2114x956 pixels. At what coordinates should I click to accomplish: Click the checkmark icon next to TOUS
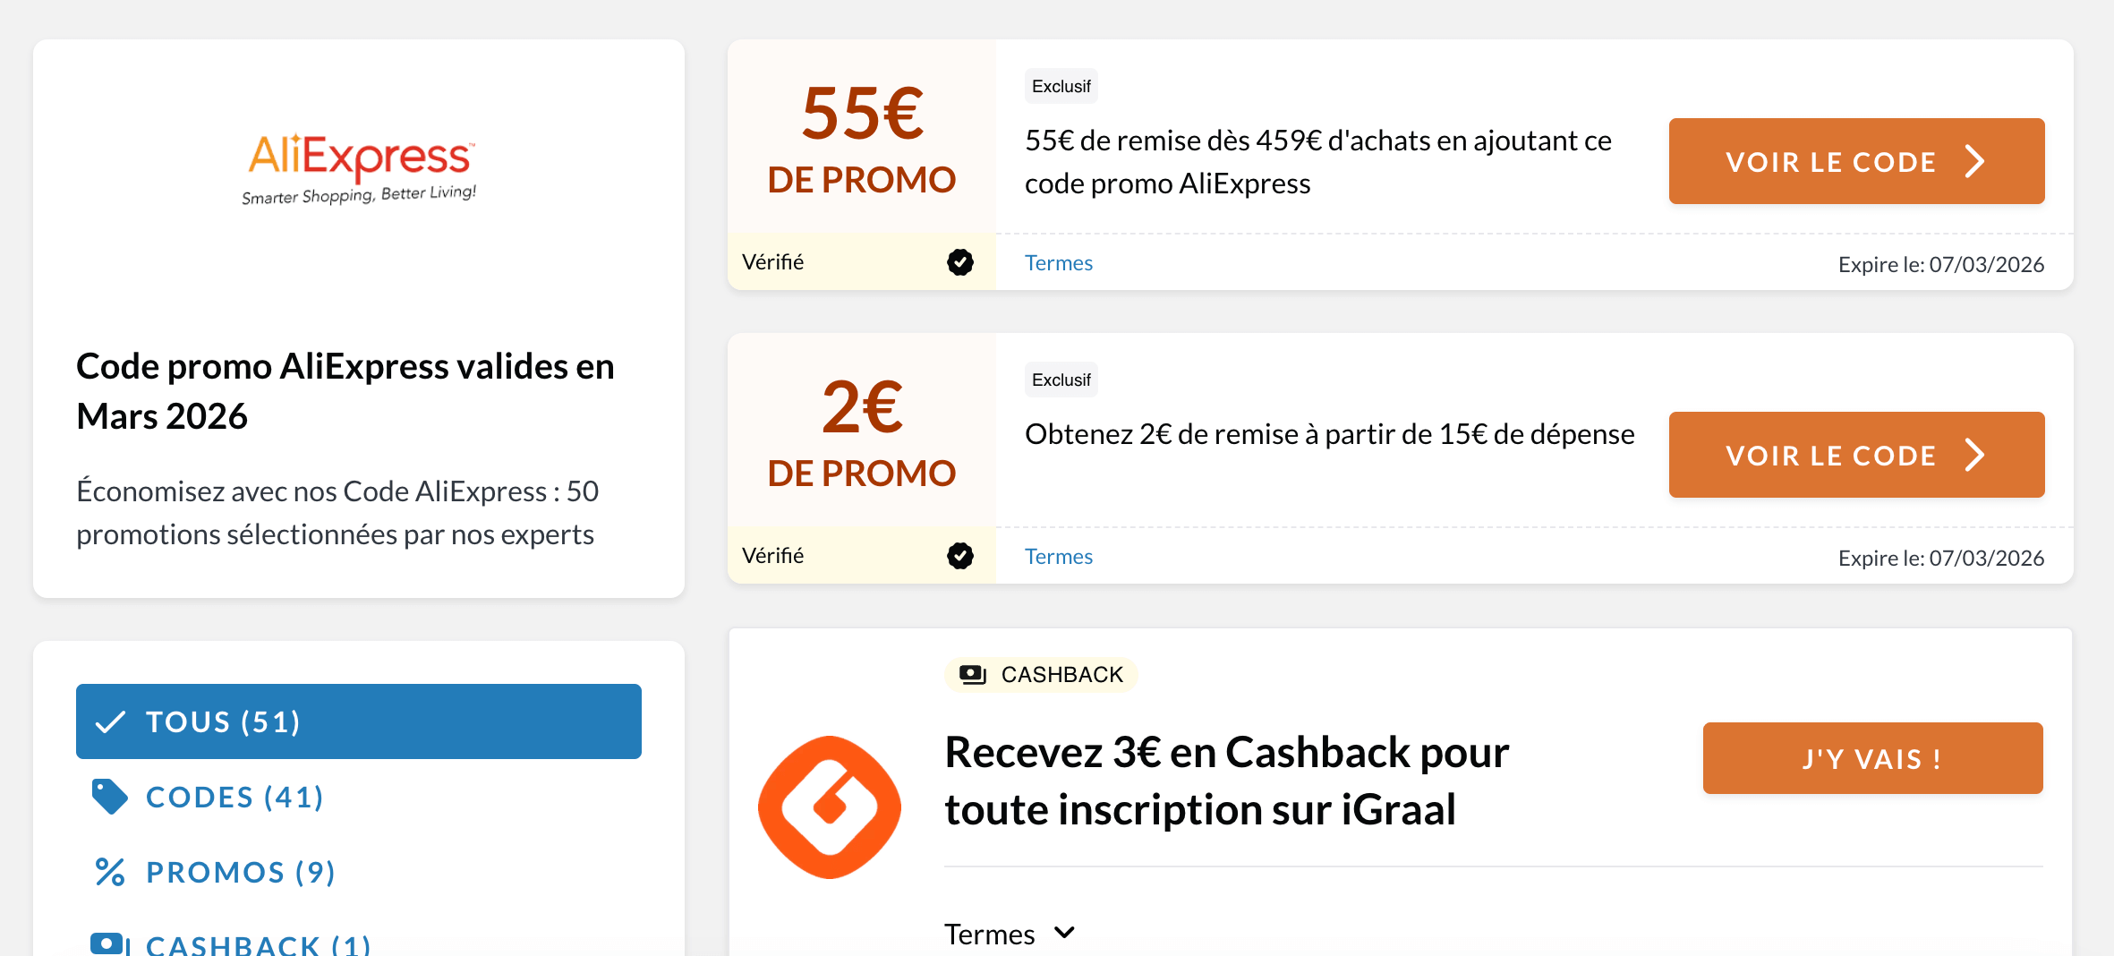pos(111,721)
